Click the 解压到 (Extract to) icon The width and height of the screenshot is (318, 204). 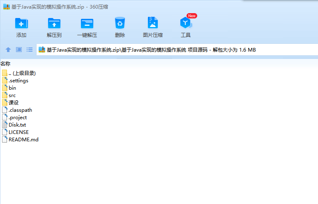click(54, 23)
